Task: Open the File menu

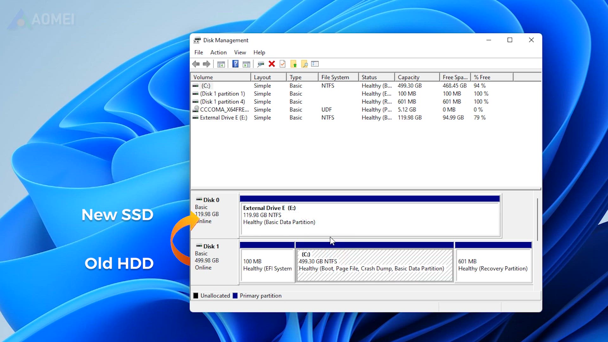Action: (x=199, y=53)
